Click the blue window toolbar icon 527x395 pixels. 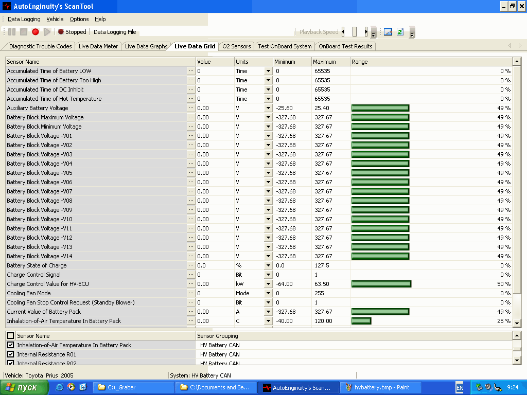(x=388, y=32)
